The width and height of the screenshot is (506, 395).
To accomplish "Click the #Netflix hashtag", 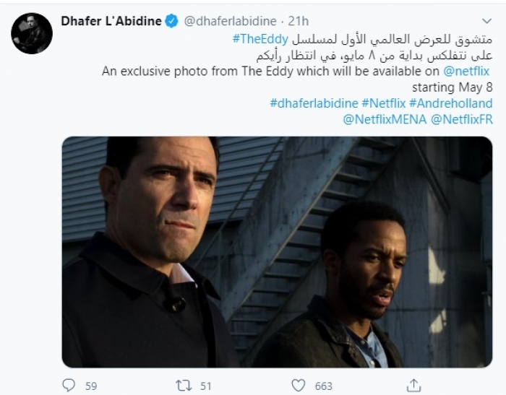I will pos(383,103).
